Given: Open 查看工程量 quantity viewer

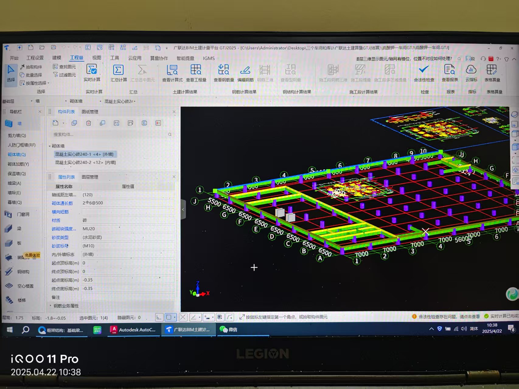Looking at the screenshot, I should coord(196,73).
